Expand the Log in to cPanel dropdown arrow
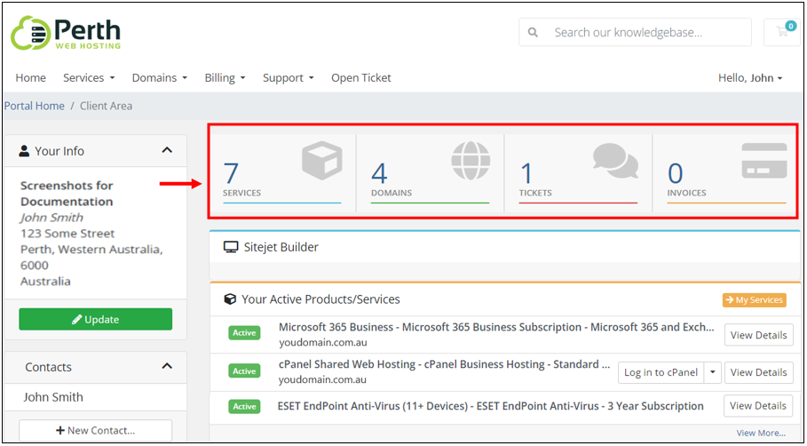The height and width of the screenshot is (446, 807). coord(713,372)
